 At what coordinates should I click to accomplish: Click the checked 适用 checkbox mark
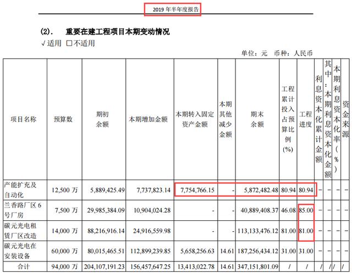(x=43, y=43)
